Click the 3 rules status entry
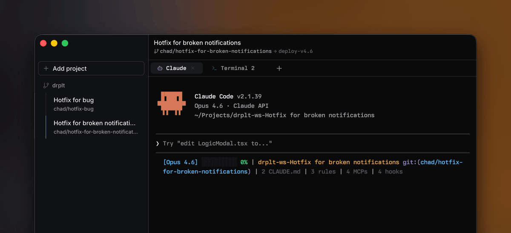The image size is (511, 233). pos(323,172)
